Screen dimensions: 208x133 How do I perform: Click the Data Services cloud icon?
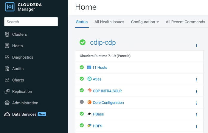[7, 114]
